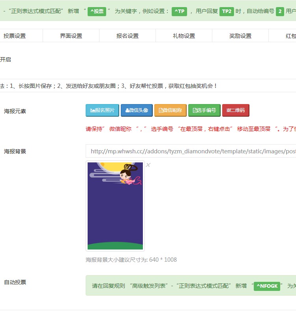Click the poster background thumbnail

pos(115,206)
